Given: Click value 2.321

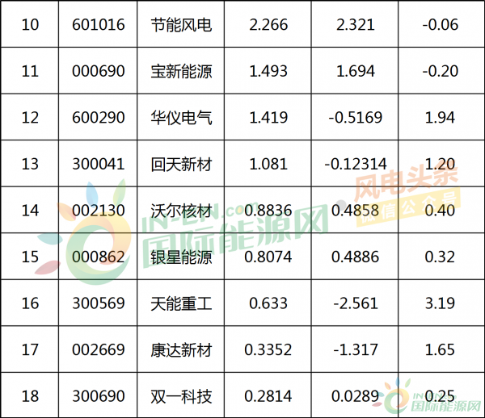Looking at the screenshot, I should coord(355,25).
